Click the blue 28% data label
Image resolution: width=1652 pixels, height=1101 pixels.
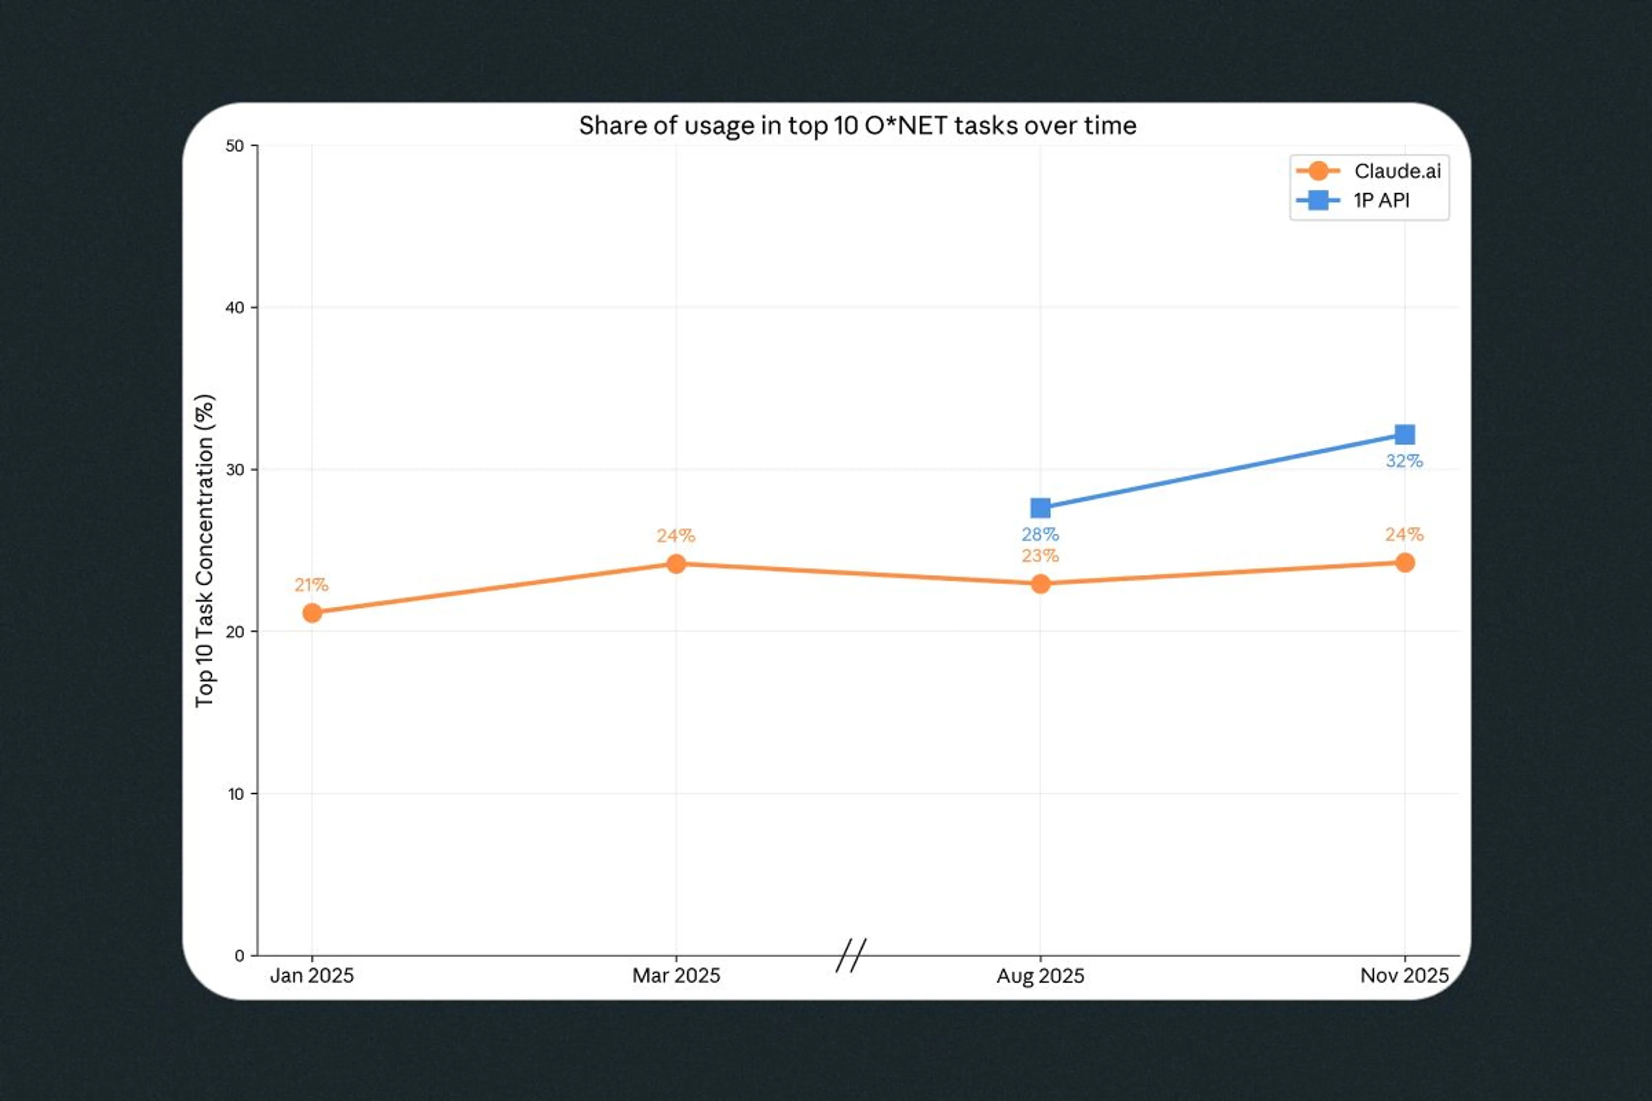coord(1040,534)
